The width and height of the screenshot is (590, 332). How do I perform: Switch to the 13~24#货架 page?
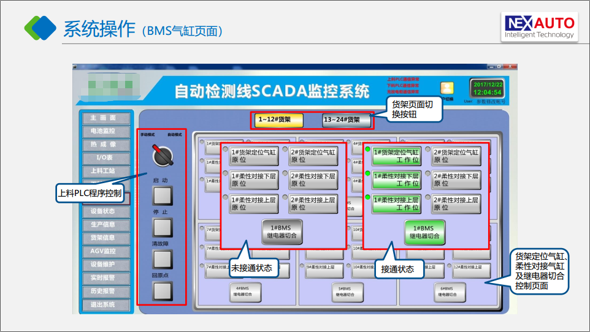(347, 120)
